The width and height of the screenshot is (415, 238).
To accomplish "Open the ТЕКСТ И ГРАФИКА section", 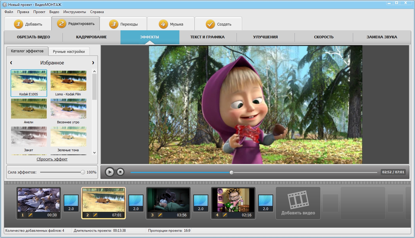I will click(x=207, y=37).
